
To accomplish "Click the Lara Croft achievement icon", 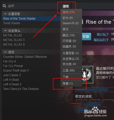I will (x=88, y=74).
